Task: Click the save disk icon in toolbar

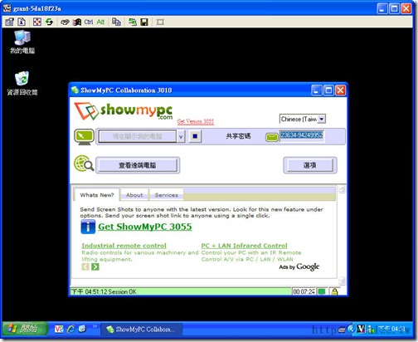Action: click(x=144, y=22)
